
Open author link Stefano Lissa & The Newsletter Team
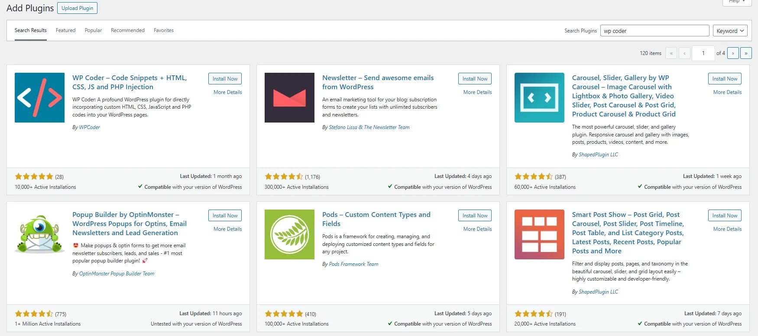369,127
